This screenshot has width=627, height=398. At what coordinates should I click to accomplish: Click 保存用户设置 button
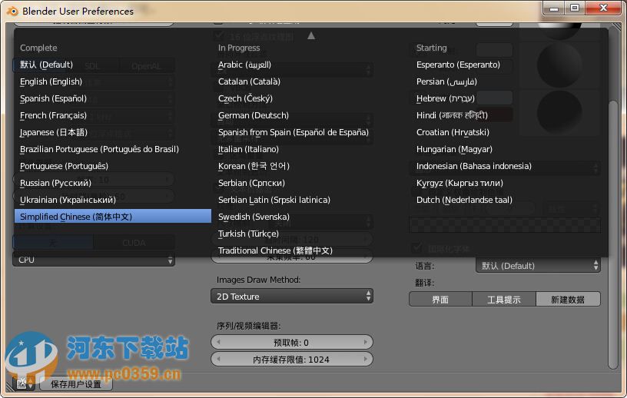pos(75,384)
